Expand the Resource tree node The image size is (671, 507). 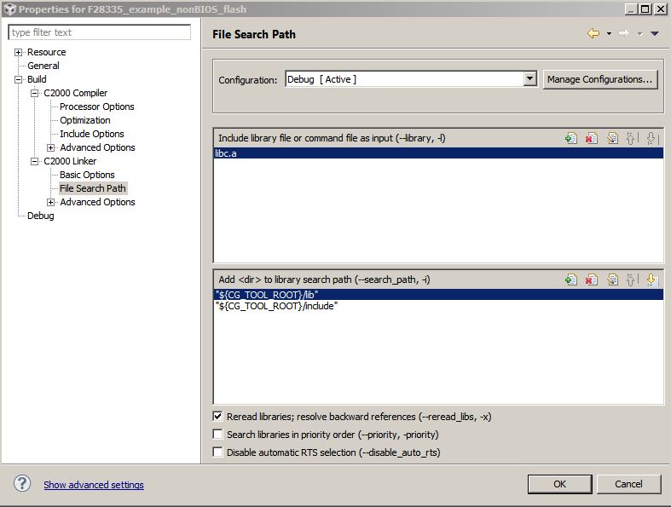(18, 52)
